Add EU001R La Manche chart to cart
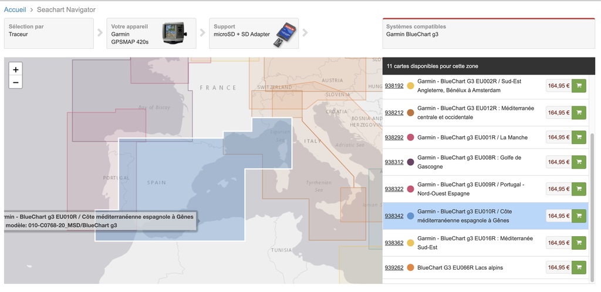 tap(579, 137)
